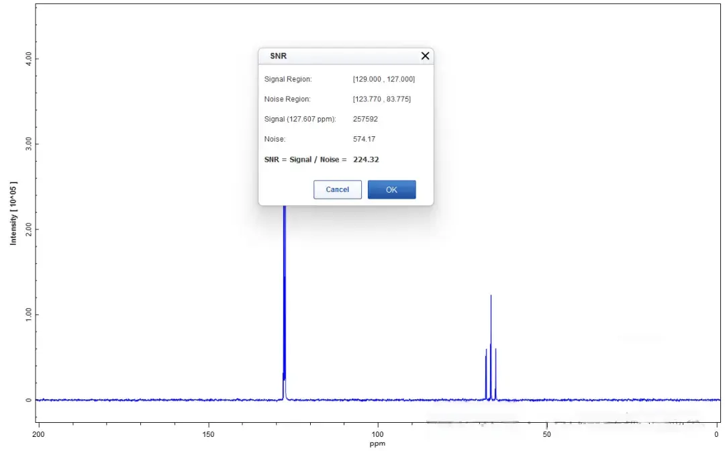
Task: Click the 100 tick on ppm axis
Action: (x=377, y=434)
